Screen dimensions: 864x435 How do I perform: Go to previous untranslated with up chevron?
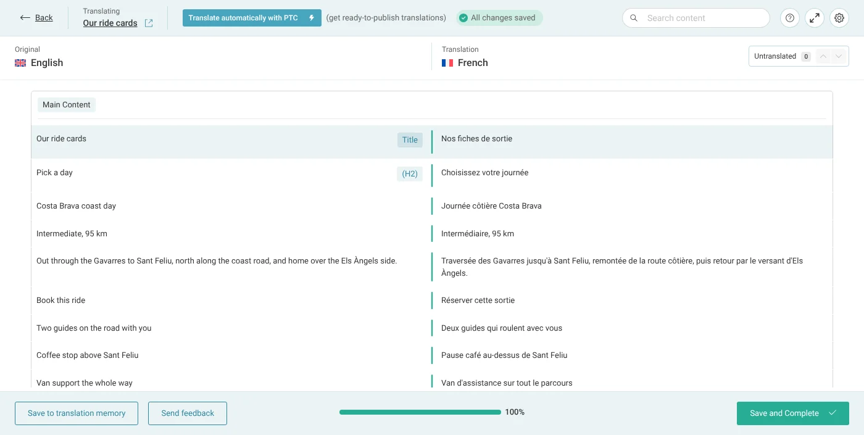pos(823,56)
